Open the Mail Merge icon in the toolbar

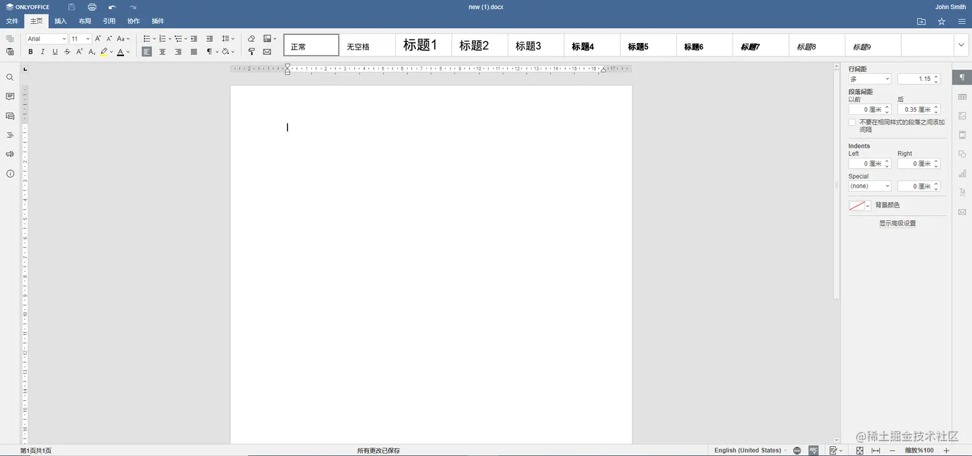click(267, 51)
